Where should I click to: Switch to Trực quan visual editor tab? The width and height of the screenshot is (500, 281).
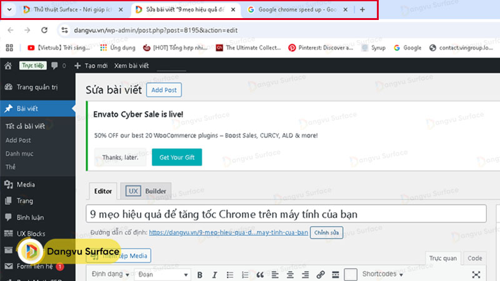tap(443, 258)
